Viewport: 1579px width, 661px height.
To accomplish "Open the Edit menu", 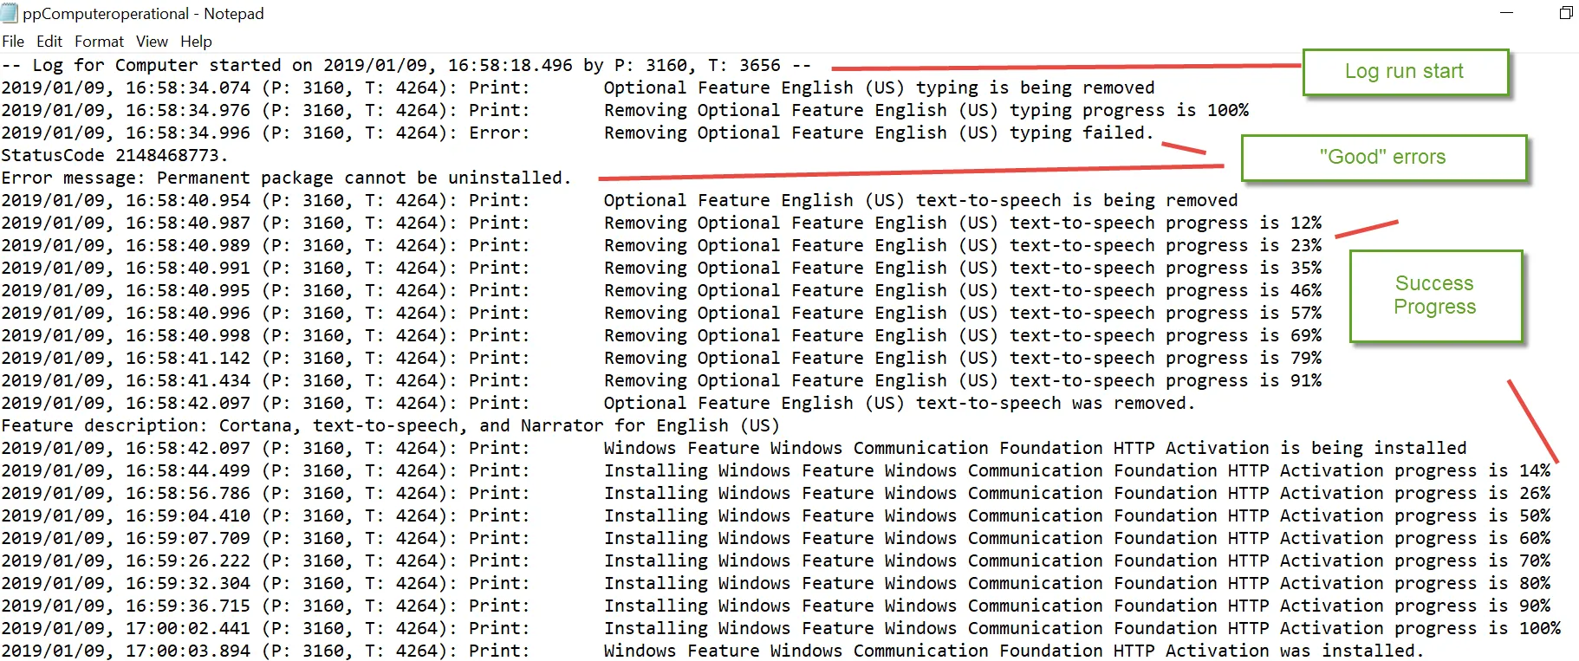I will 49,41.
